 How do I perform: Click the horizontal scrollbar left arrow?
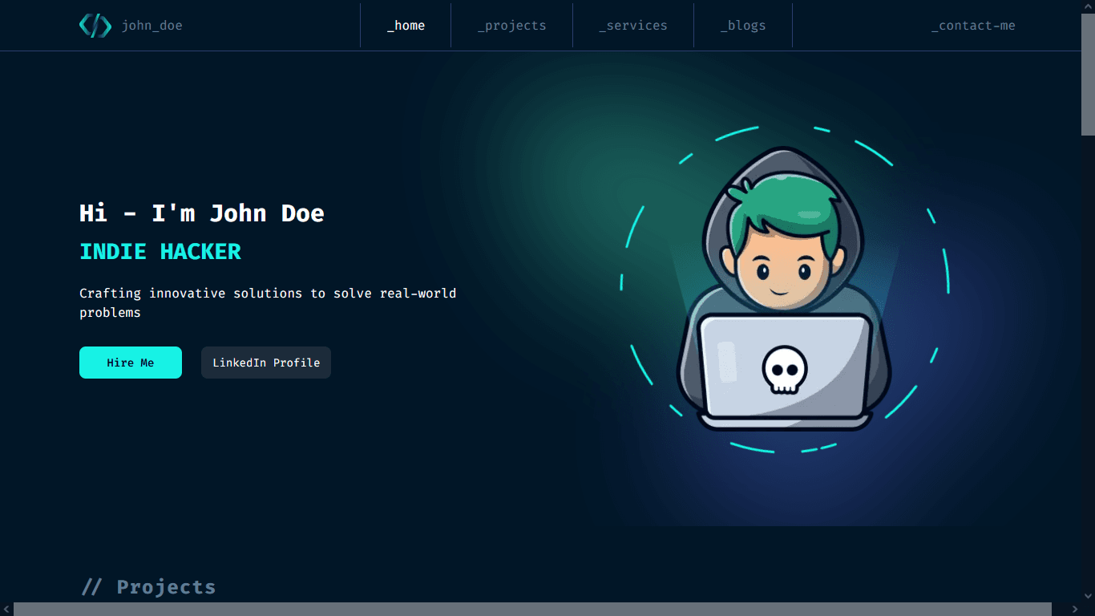6,610
